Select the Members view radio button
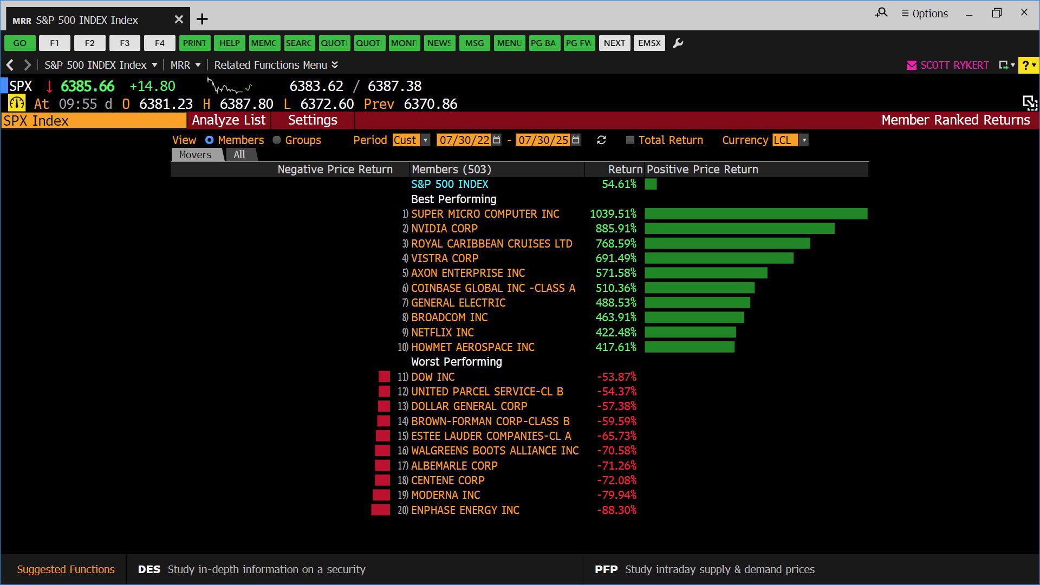 (x=209, y=140)
